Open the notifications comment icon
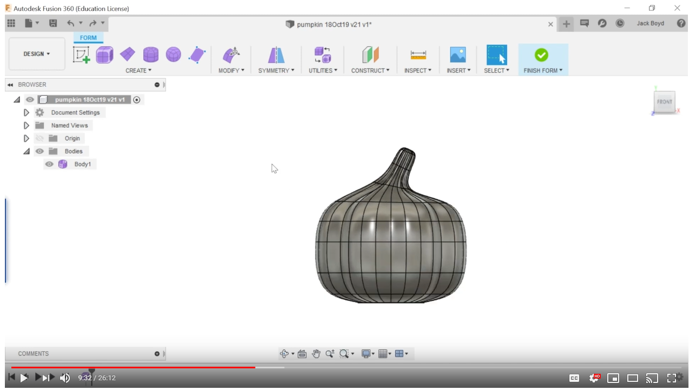 click(585, 23)
